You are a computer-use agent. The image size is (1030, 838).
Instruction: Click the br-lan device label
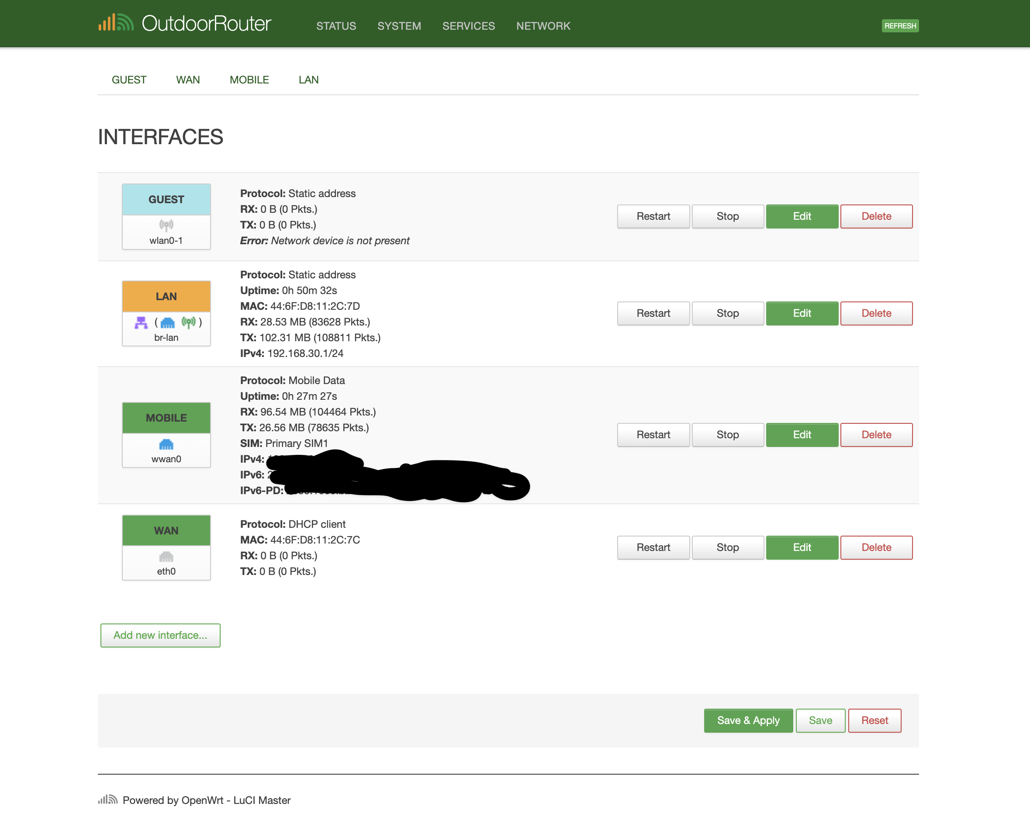[x=166, y=337]
